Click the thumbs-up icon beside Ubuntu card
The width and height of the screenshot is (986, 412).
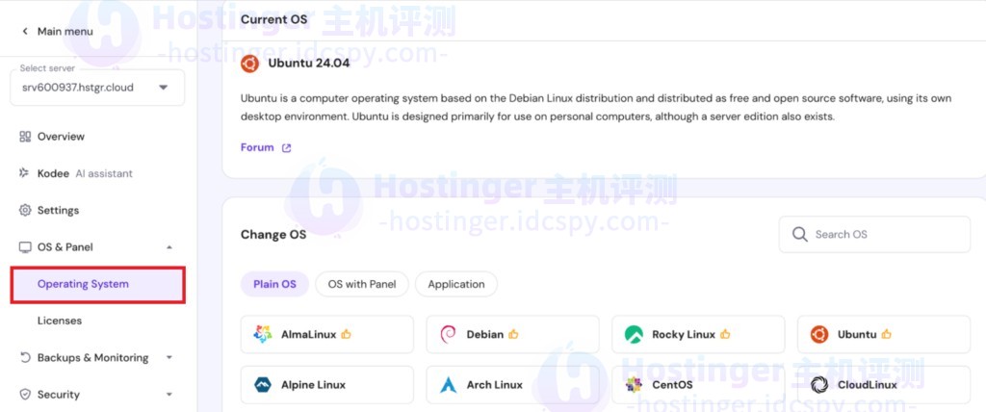point(886,334)
